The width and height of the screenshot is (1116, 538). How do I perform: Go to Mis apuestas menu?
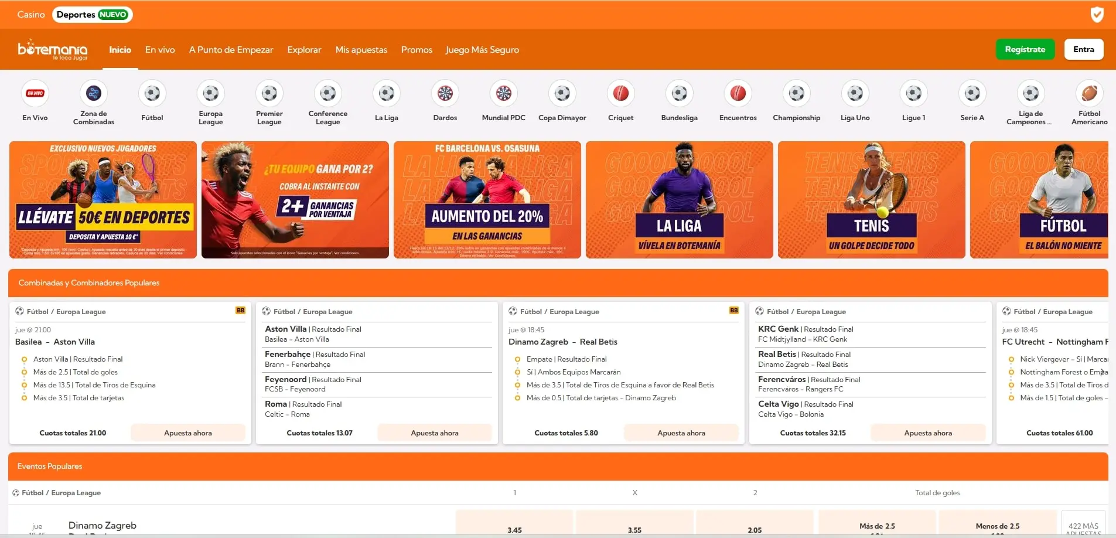pos(361,50)
